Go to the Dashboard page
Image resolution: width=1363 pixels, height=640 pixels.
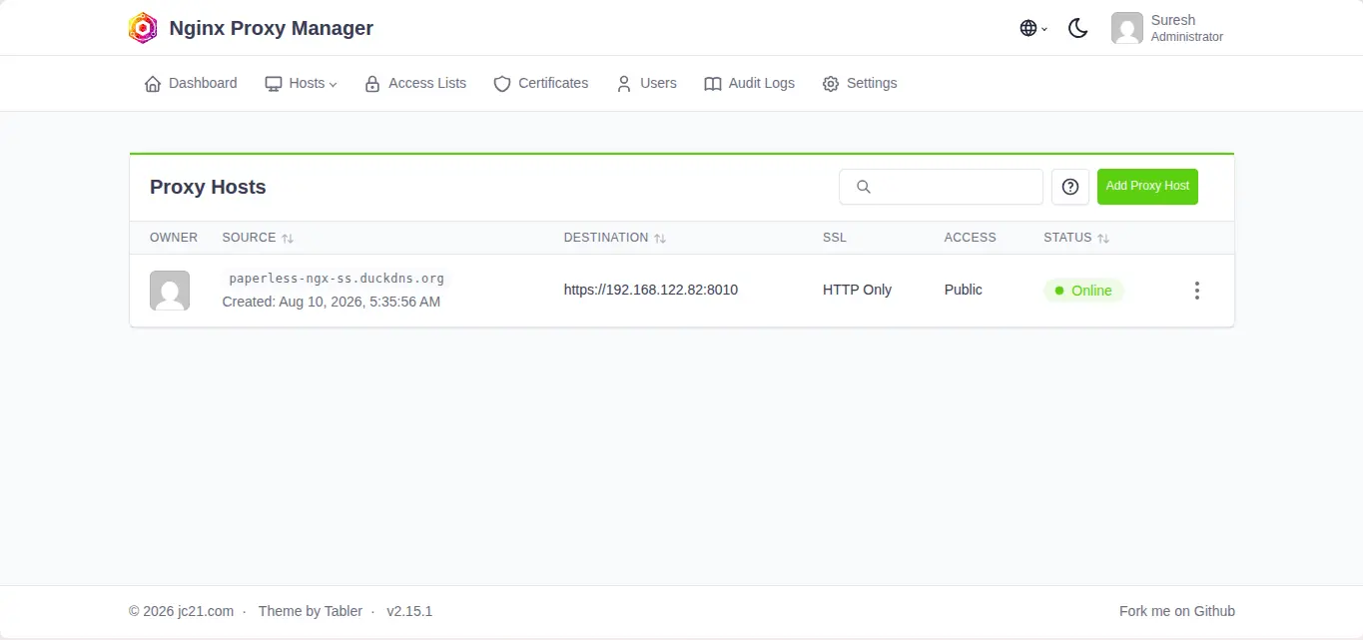191,84
